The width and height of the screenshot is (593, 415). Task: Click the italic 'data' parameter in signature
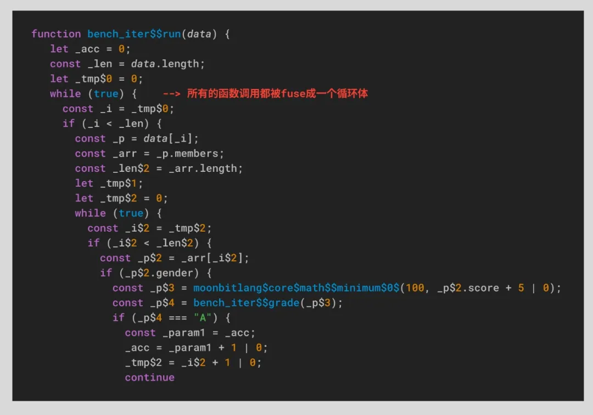click(199, 34)
